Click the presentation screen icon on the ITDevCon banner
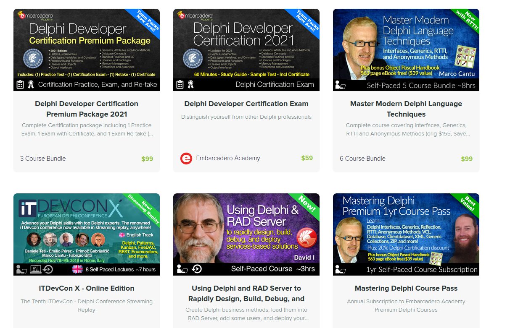The height and width of the screenshot is (328, 510). [x=36, y=269]
